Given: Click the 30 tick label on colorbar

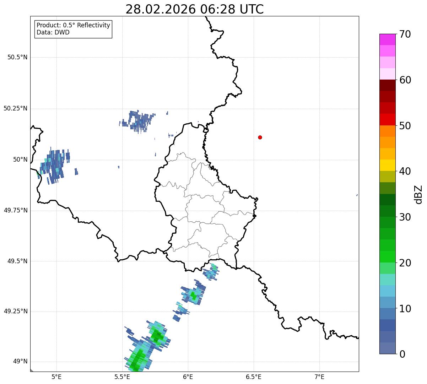Looking at the screenshot, I should pos(405,217).
